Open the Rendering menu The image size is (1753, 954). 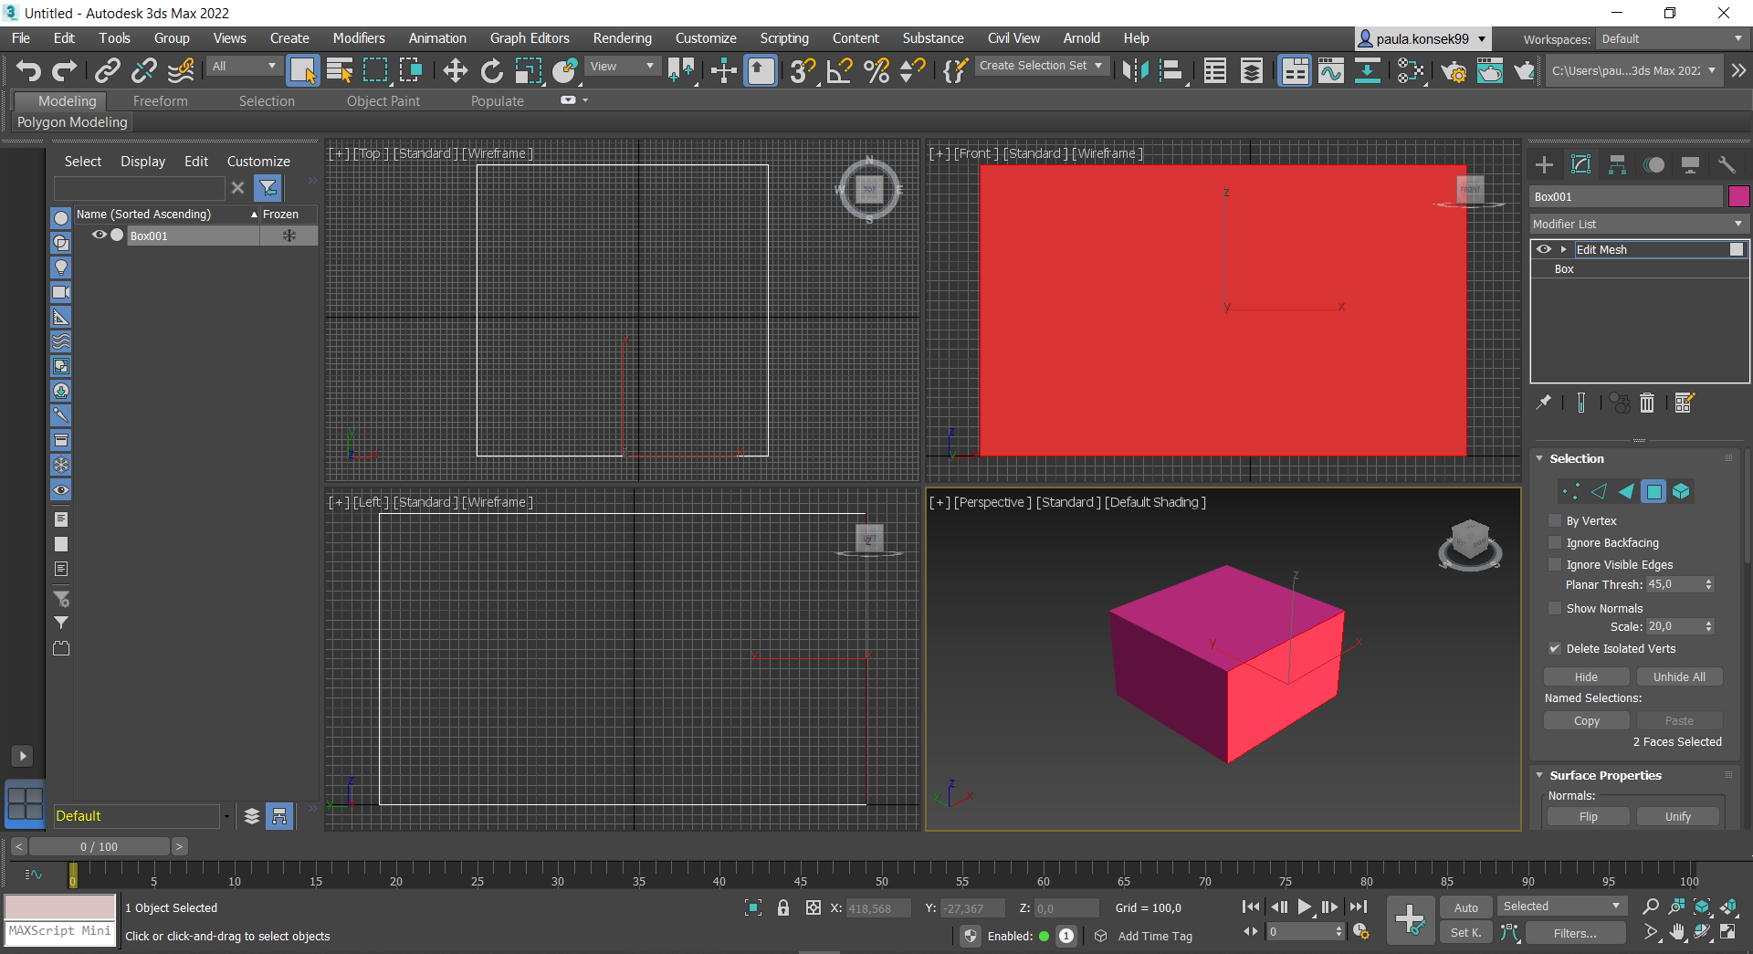622,38
